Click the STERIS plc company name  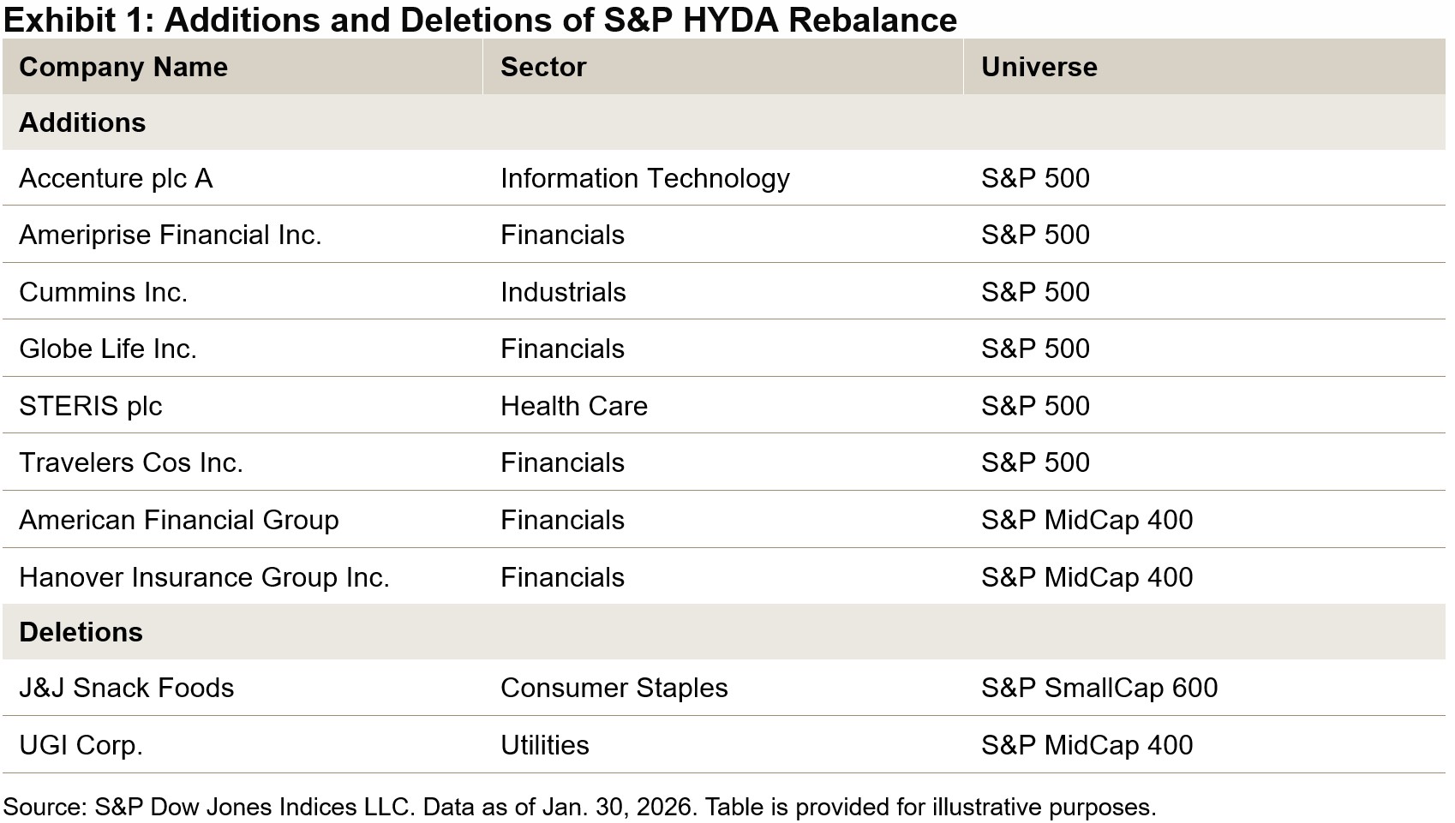[x=90, y=406]
